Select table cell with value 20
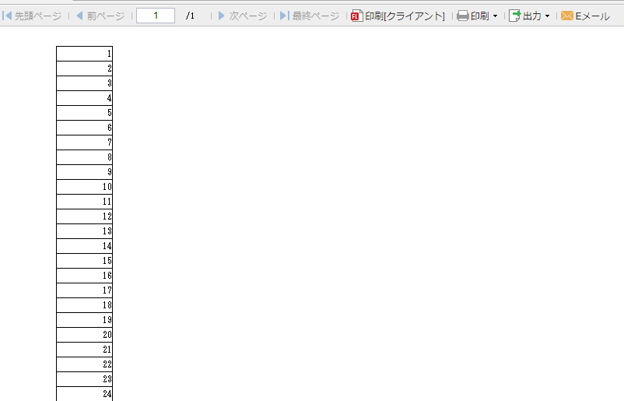 click(x=84, y=335)
